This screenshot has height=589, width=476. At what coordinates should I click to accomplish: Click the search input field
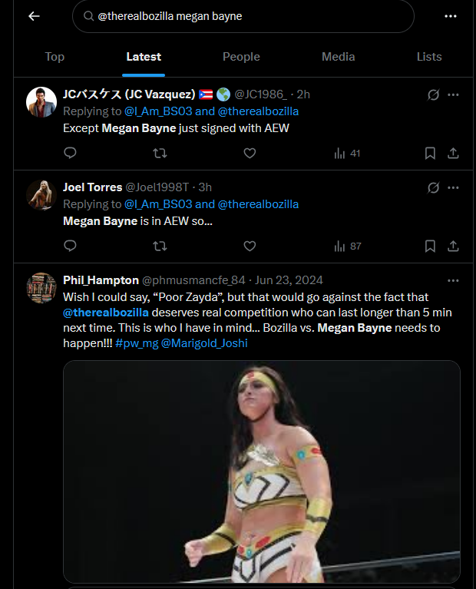click(x=246, y=16)
